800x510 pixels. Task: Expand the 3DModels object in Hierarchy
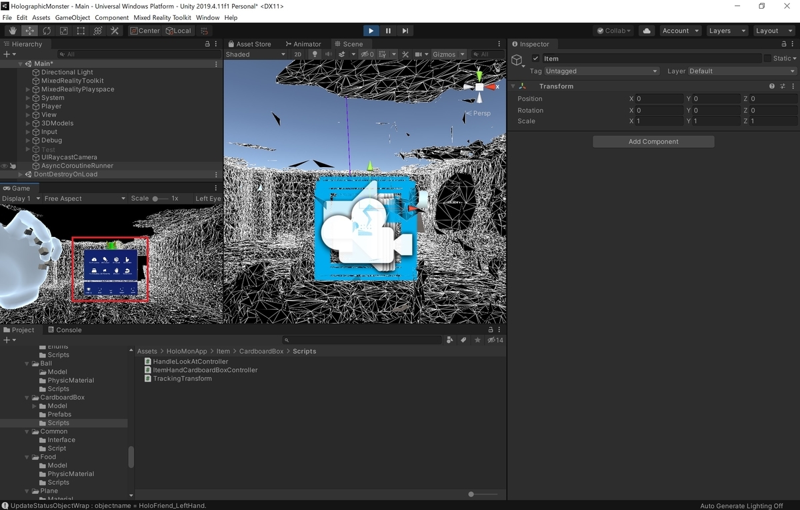[x=28, y=123]
